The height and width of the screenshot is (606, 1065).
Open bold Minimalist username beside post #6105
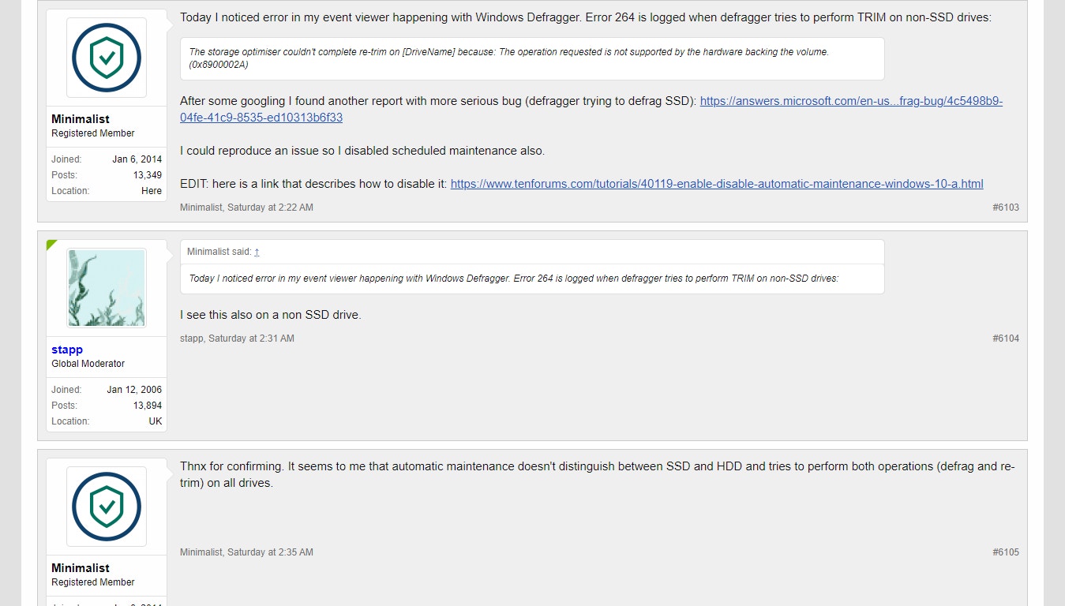pos(81,568)
